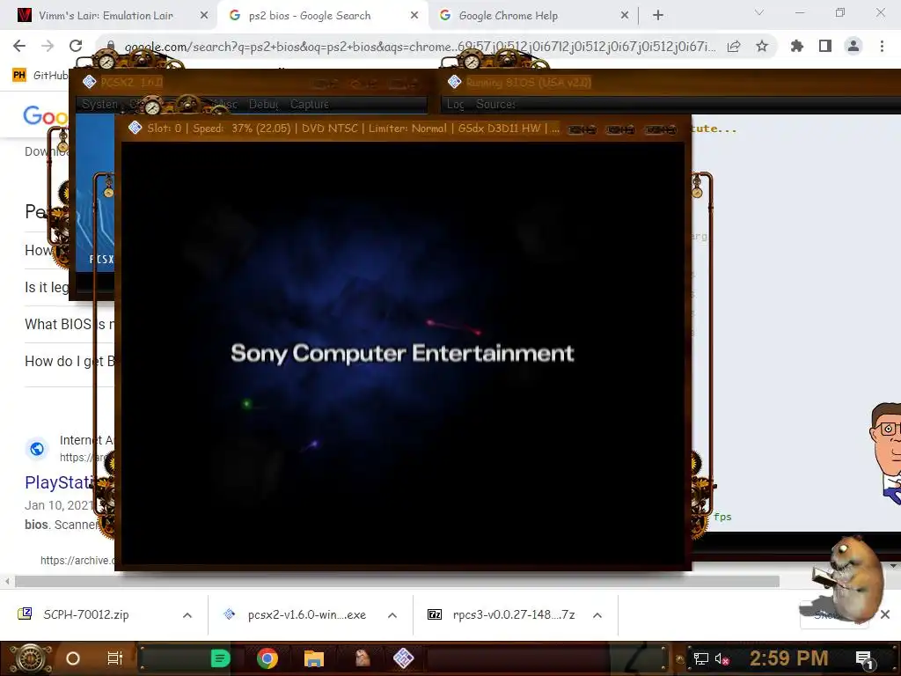This screenshot has height=676, width=901.
Task: Open the green chat app on taskbar
Action: click(220, 658)
